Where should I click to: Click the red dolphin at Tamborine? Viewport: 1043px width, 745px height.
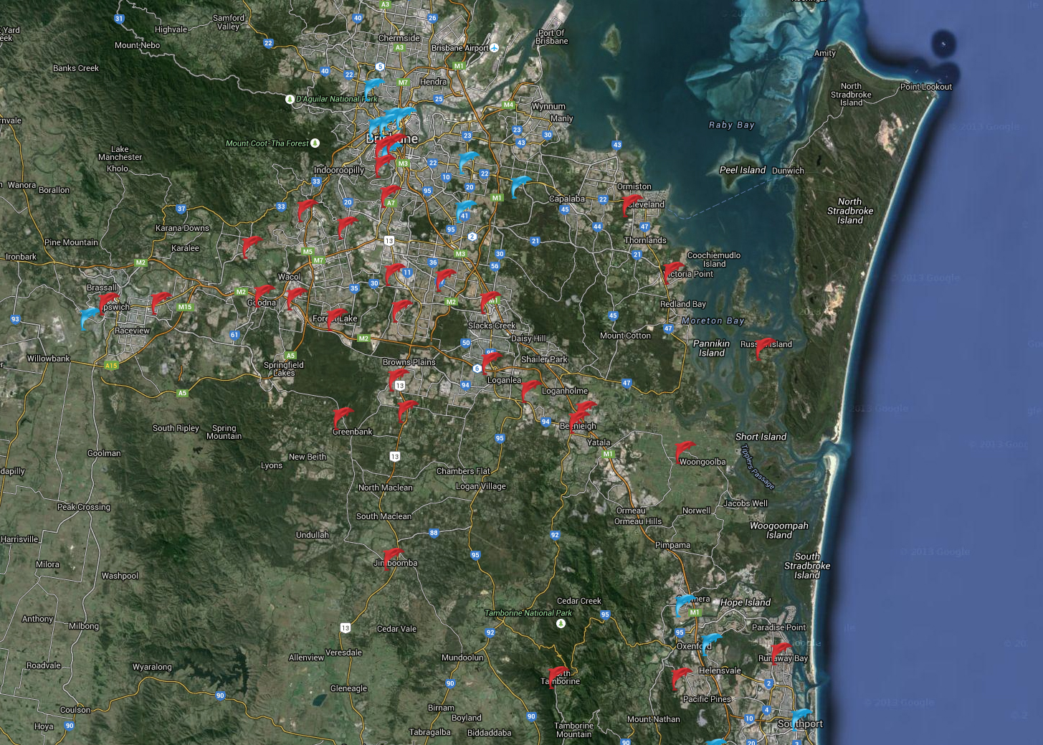point(557,676)
